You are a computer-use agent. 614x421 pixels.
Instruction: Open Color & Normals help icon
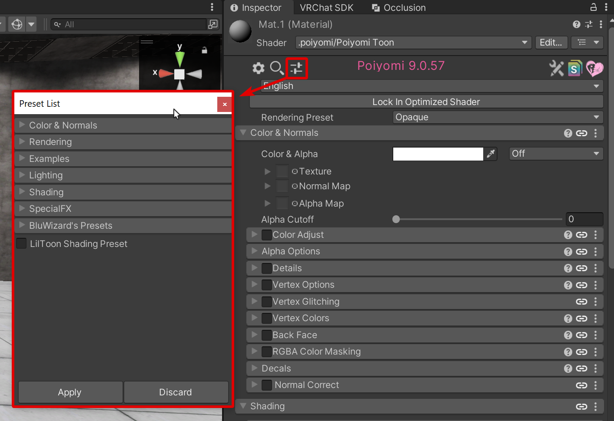568,133
